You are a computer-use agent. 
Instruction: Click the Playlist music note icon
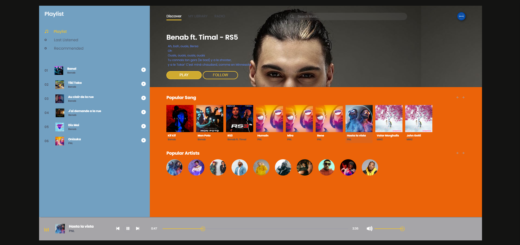(x=46, y=31)
